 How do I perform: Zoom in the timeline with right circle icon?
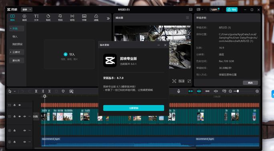257,91
